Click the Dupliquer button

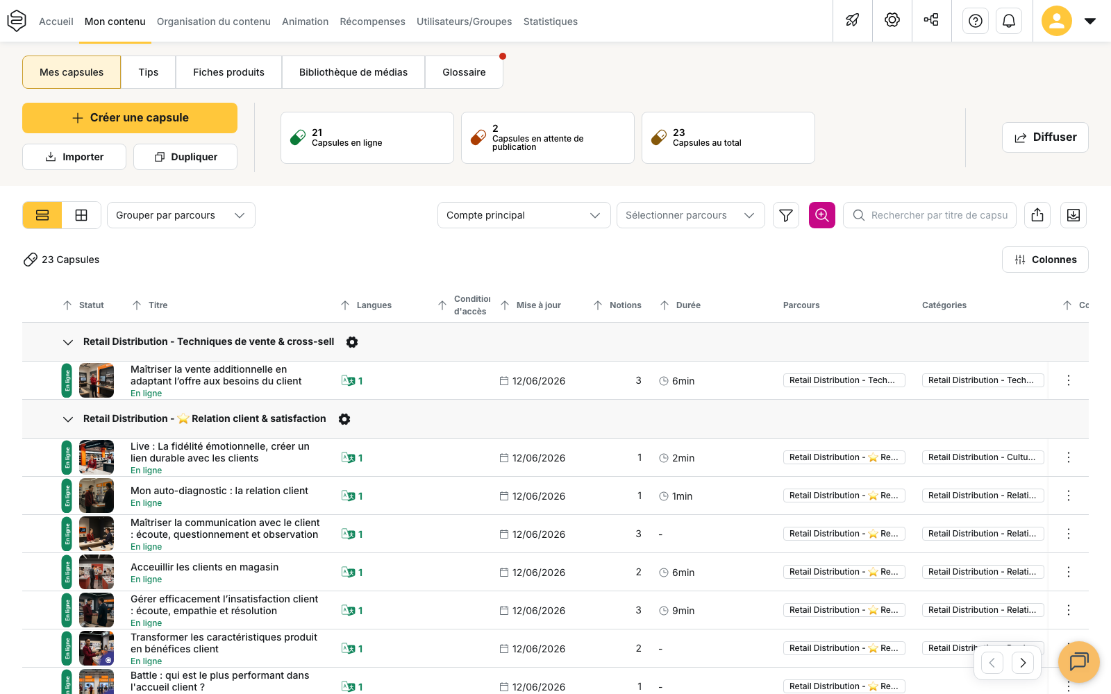pyautogui.click(x=185, y=157)
